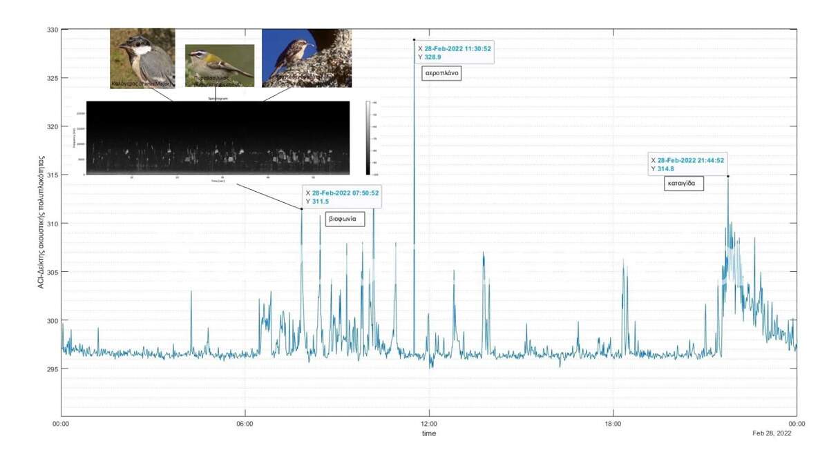
Task: Click the storm peak marker at 21:44:52
Action: coord(728,176)
